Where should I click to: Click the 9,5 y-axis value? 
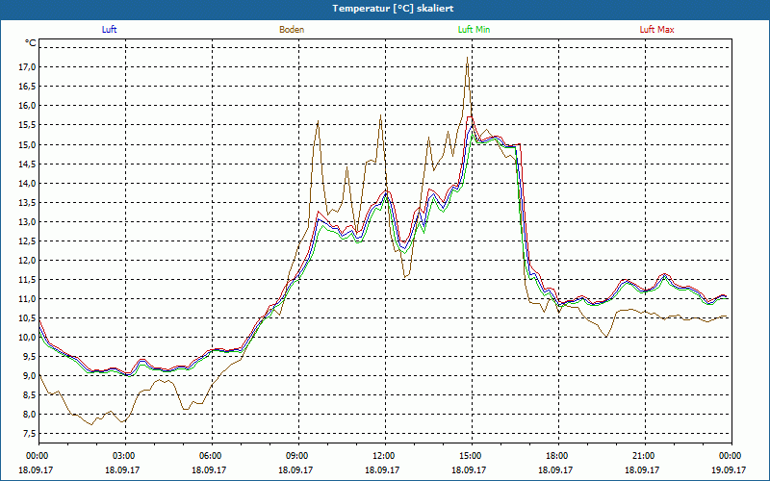[x=29, y=357]
